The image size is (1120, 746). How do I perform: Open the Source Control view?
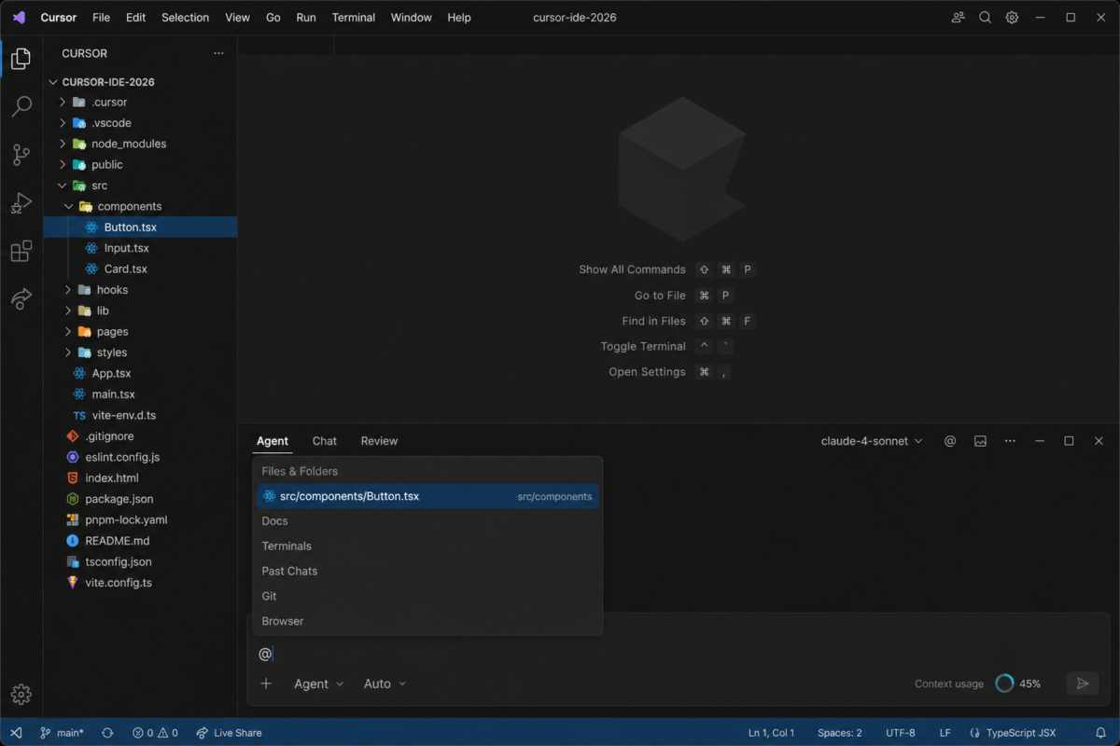[x=21, y=155]
